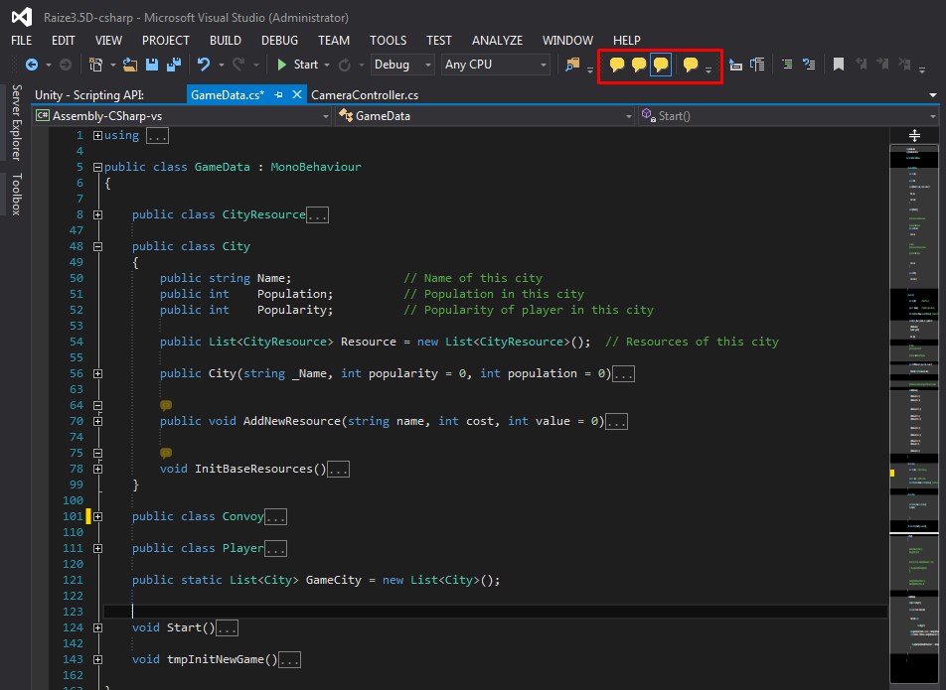Screen dimensions: 946x690
Task: Open the BUILD menu
Action: tap(226, 41)
